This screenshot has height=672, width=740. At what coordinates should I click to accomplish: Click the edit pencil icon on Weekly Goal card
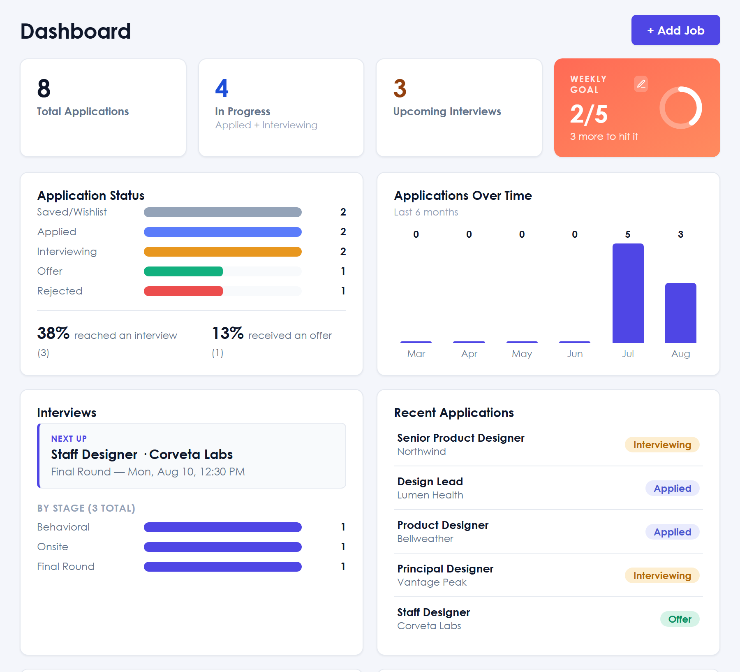point(641,84)
